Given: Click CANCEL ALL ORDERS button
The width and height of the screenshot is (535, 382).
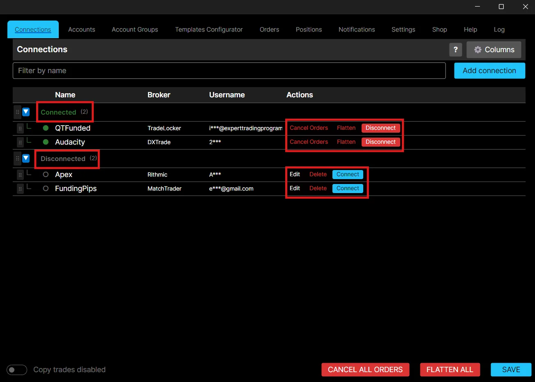Looking at the screenshot, I should pyautogui.click(x=365, y=370).
